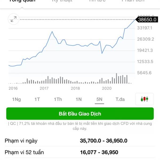This screenshot has width=160, height=160.
Task: Choose the 1N chart period
Action: tap(79, 99)
